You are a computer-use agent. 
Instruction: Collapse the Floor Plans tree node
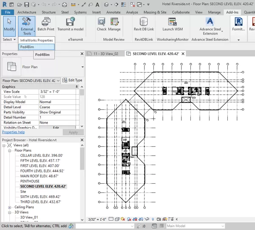(10, 151)
